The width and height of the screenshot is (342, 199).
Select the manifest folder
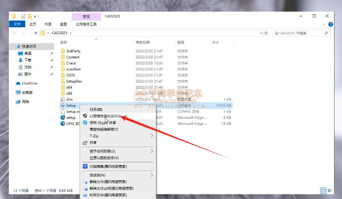click(x=73, y=69)
